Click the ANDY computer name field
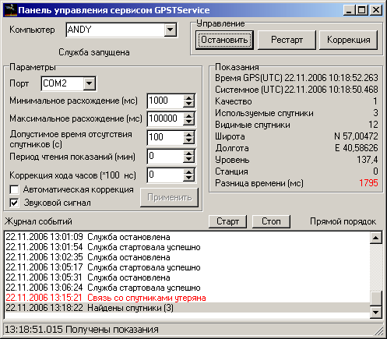387x339 pixels. coord(115,30)
